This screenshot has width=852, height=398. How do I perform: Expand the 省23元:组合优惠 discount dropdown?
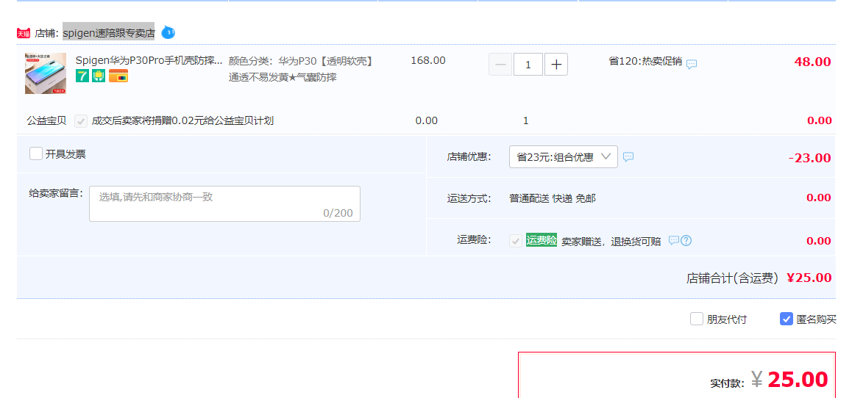tap(564, 156)
